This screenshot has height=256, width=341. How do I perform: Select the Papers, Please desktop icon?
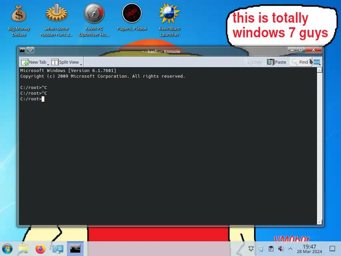coord(132,17)
